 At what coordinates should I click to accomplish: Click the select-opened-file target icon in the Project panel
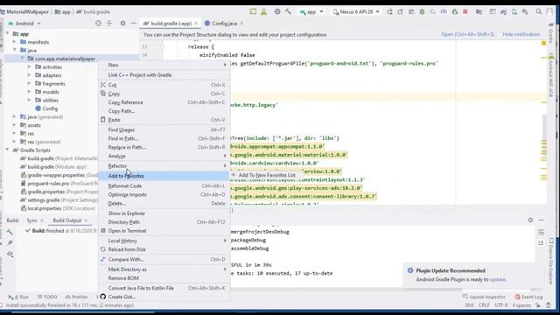coord(98,24)
